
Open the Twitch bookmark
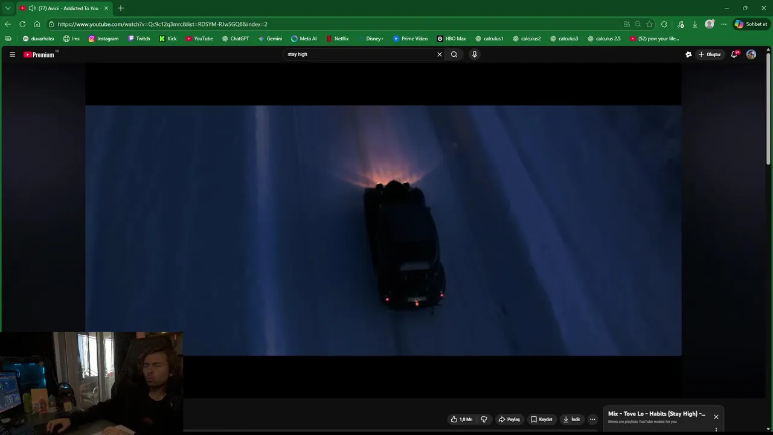(139, 39)
